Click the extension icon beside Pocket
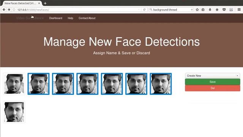 [231, 10]
